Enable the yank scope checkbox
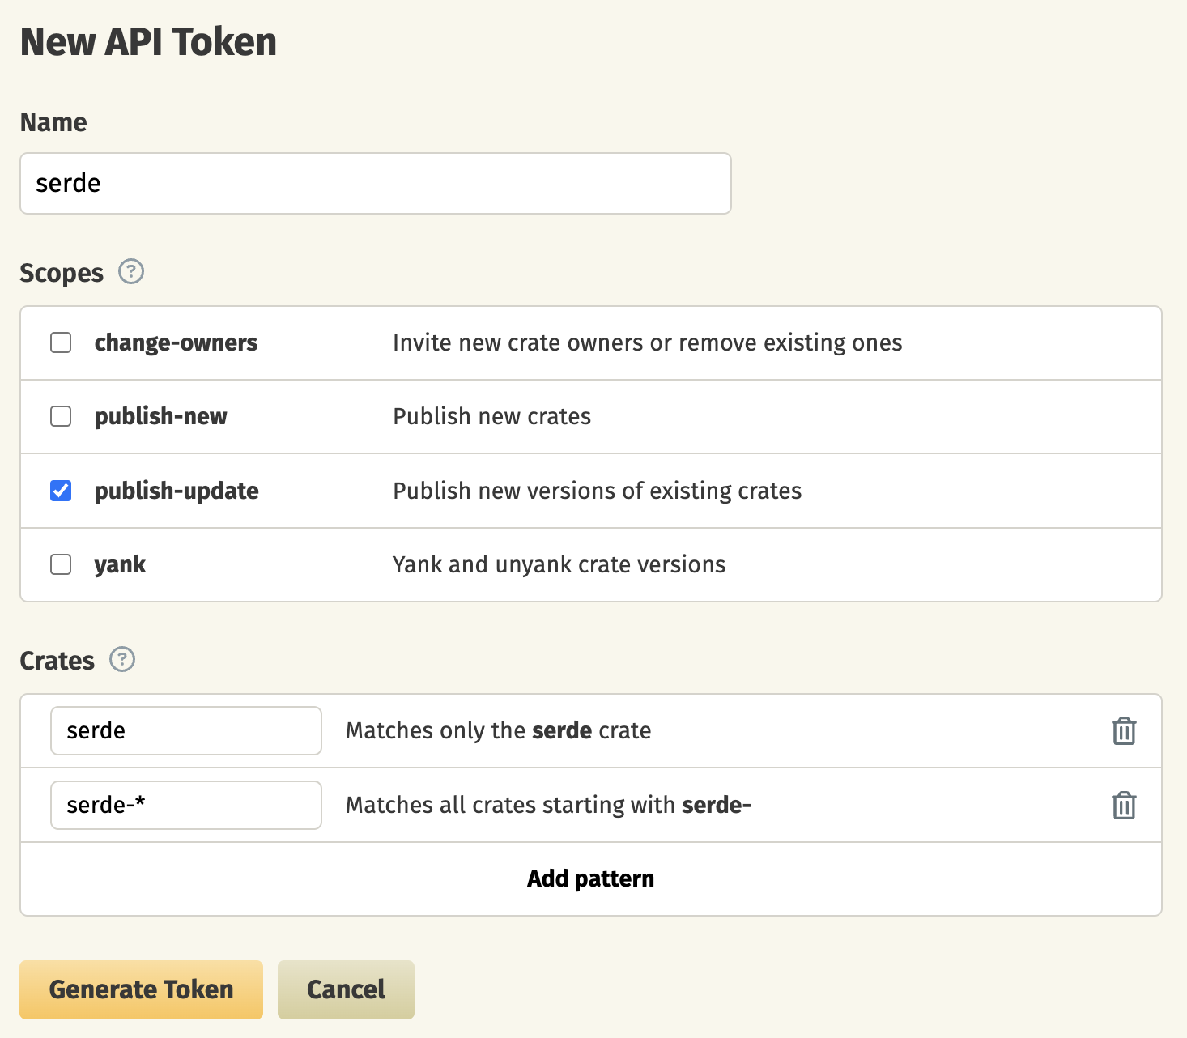This screenshot has width=1187, height=1038. tap(61, 564)
